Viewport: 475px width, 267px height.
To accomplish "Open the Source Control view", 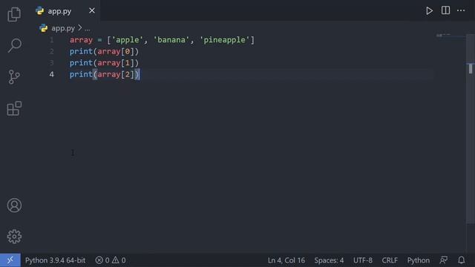I will (x=14, y=77).
